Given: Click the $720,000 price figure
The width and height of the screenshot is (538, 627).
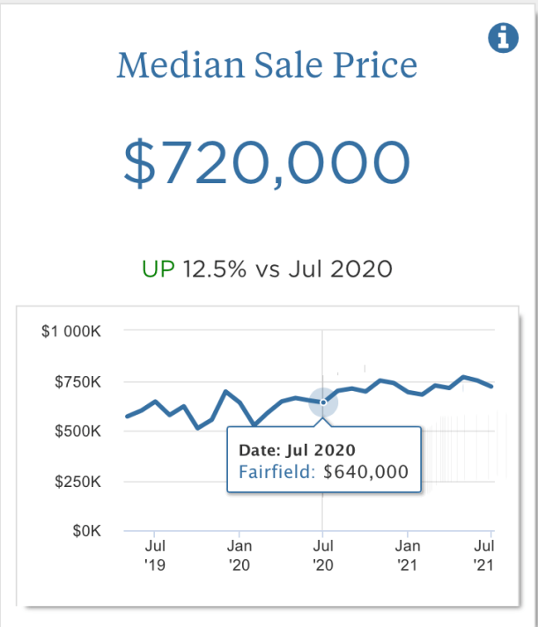Looking at the screenshot, I should (x=268, y=164).
